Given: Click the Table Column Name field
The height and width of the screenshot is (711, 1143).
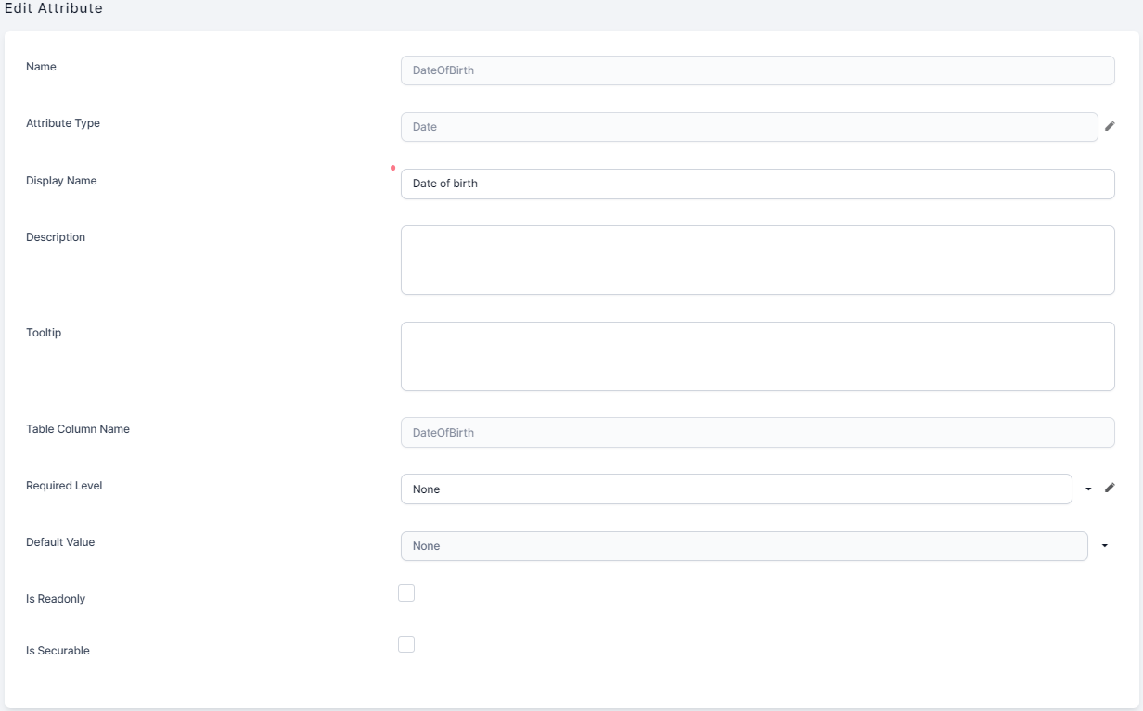Looking at the screenshot, I should (x=757, y=432).
